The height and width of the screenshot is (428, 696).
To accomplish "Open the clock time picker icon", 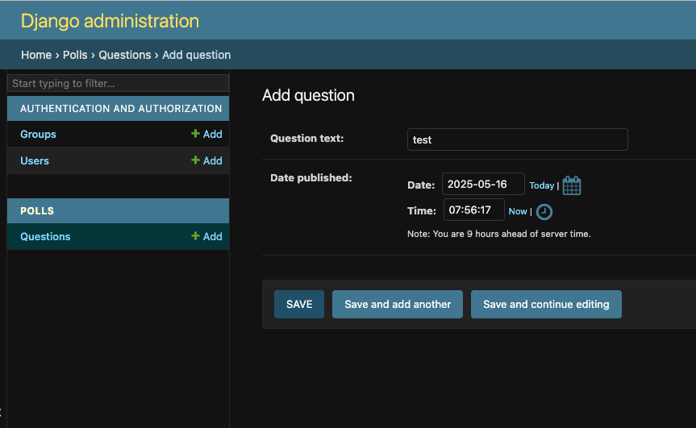I will [x=544, y=212].
